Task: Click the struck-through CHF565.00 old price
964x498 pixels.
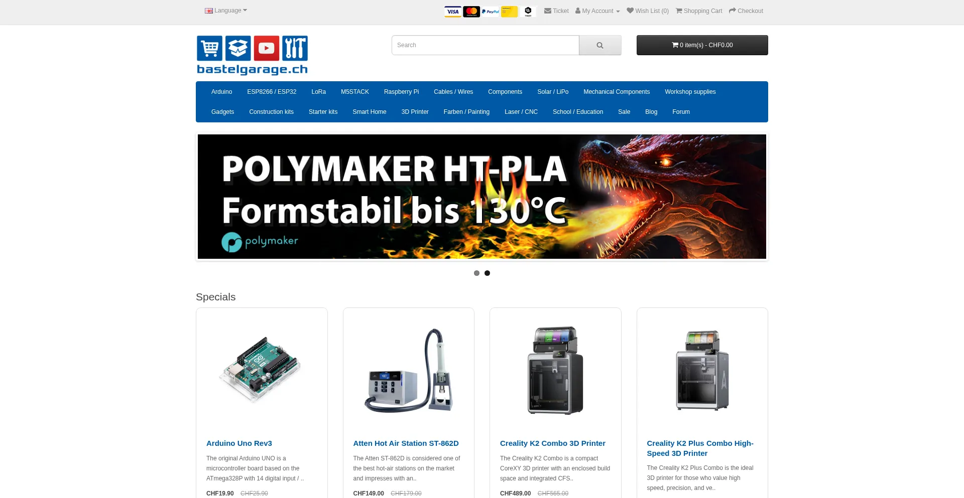Action: (553, 493)
